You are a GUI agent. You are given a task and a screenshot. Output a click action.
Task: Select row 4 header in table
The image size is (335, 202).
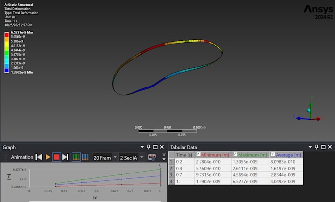coord(171,181)
